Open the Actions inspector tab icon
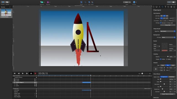This screenshot has height=99, width=177. click(x=168, y=7)
